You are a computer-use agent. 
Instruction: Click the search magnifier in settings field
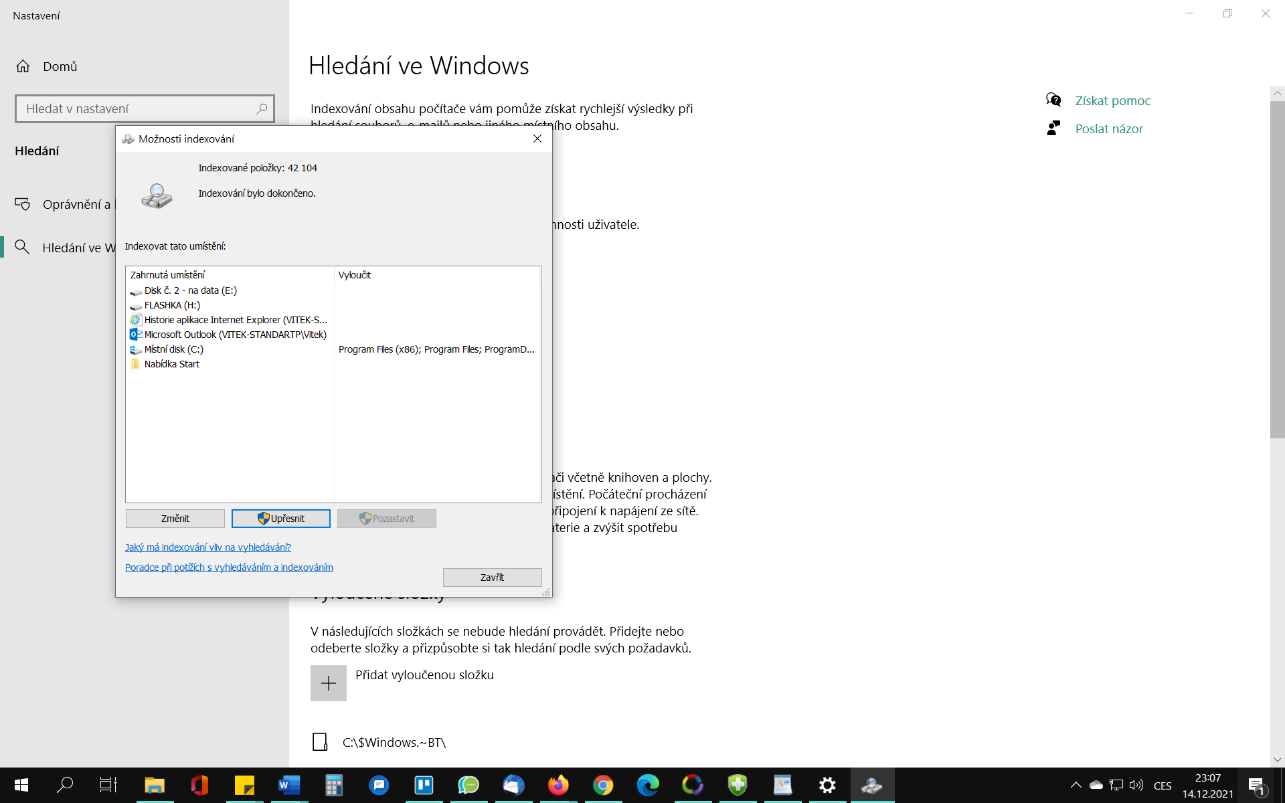click(x=262, y=108)
